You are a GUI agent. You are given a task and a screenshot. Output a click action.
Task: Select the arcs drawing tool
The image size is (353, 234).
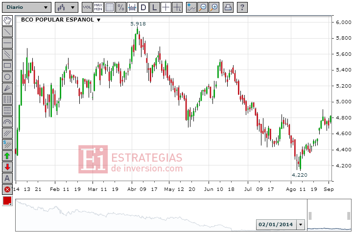(x=7, y=122)
